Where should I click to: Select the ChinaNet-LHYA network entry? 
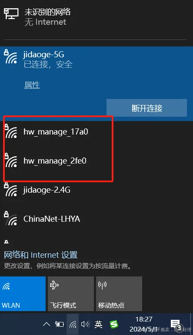coord(96,219)
